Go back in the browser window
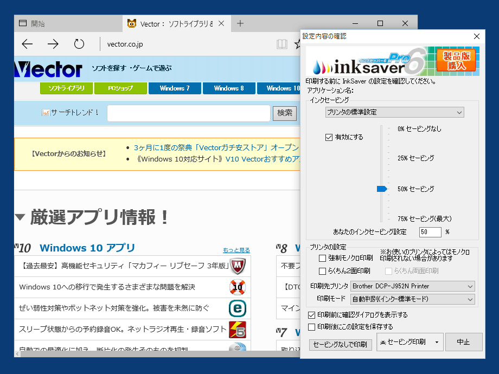 click(27, 44)
